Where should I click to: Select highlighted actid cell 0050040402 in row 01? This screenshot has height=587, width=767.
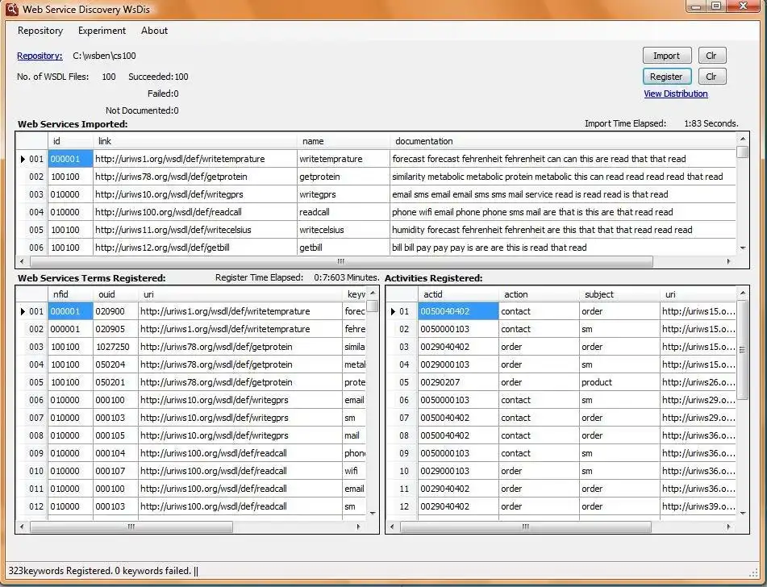click(x=458, y=311)
